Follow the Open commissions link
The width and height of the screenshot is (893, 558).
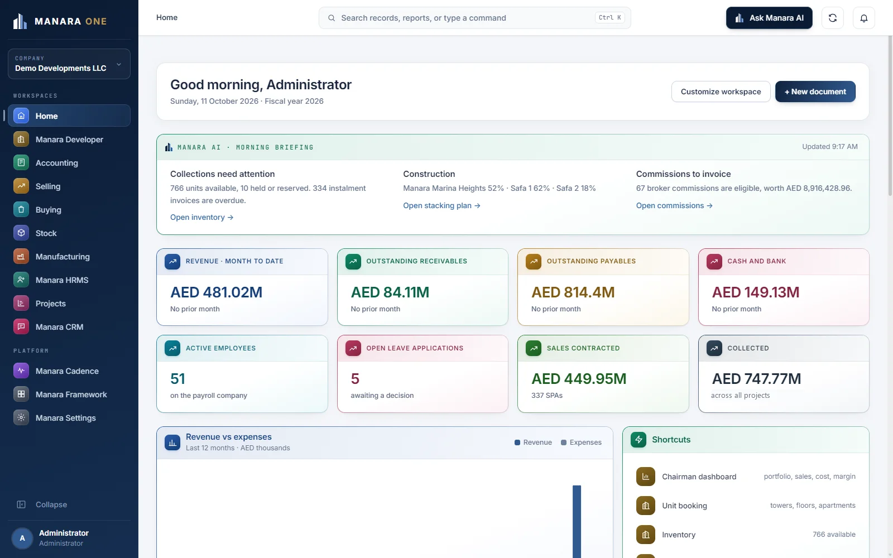[674, 206]
